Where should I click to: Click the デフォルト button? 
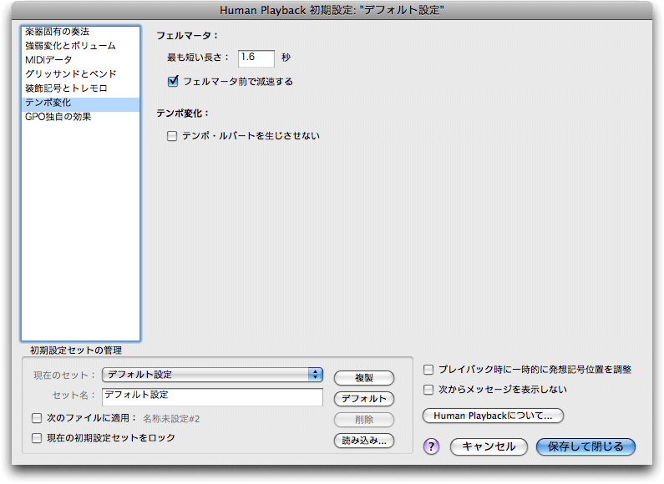[364, 399]
